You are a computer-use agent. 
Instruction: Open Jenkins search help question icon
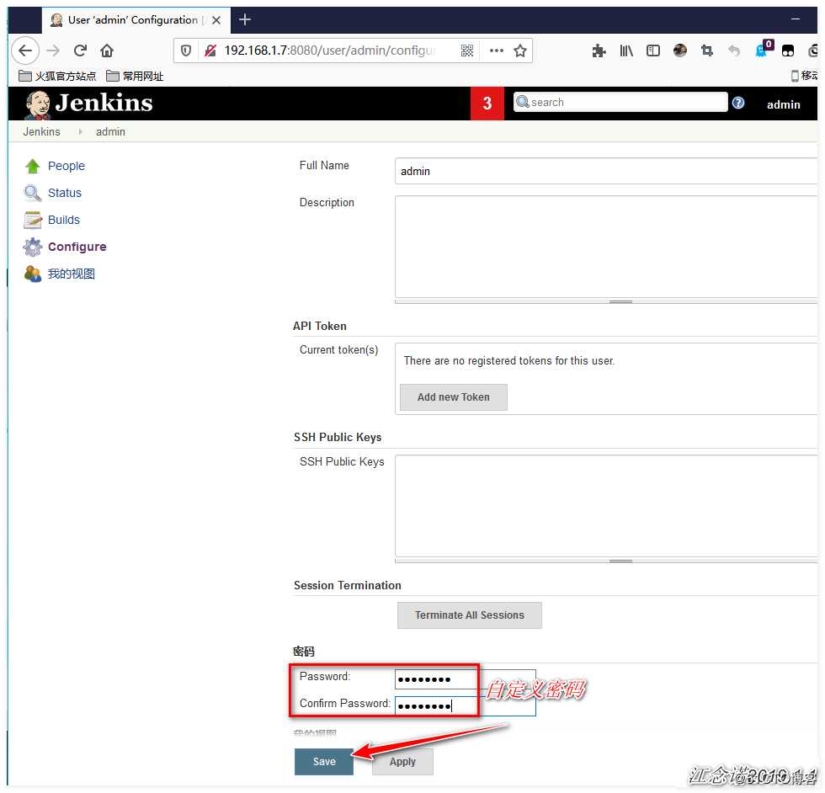(x=738, y=103)
